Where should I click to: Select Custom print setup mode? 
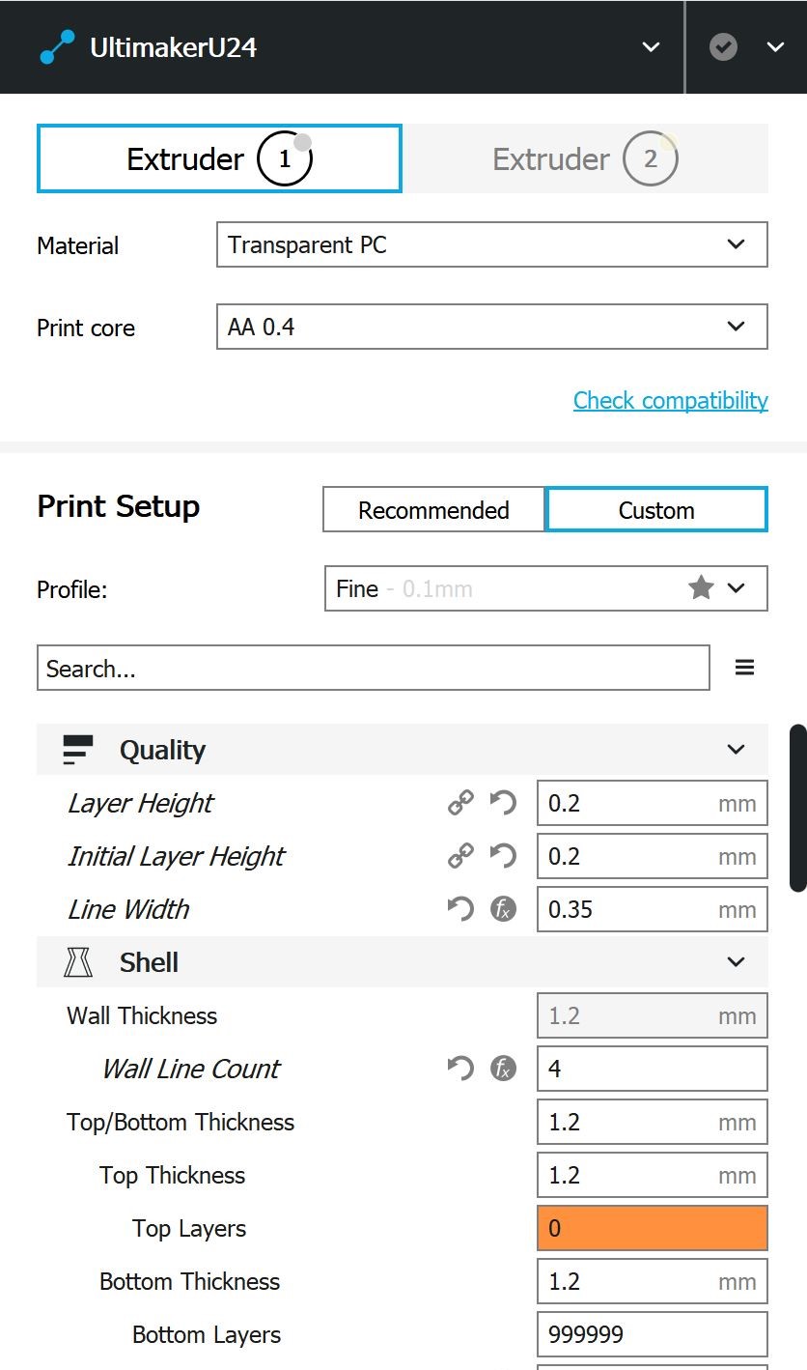(656, 510)
